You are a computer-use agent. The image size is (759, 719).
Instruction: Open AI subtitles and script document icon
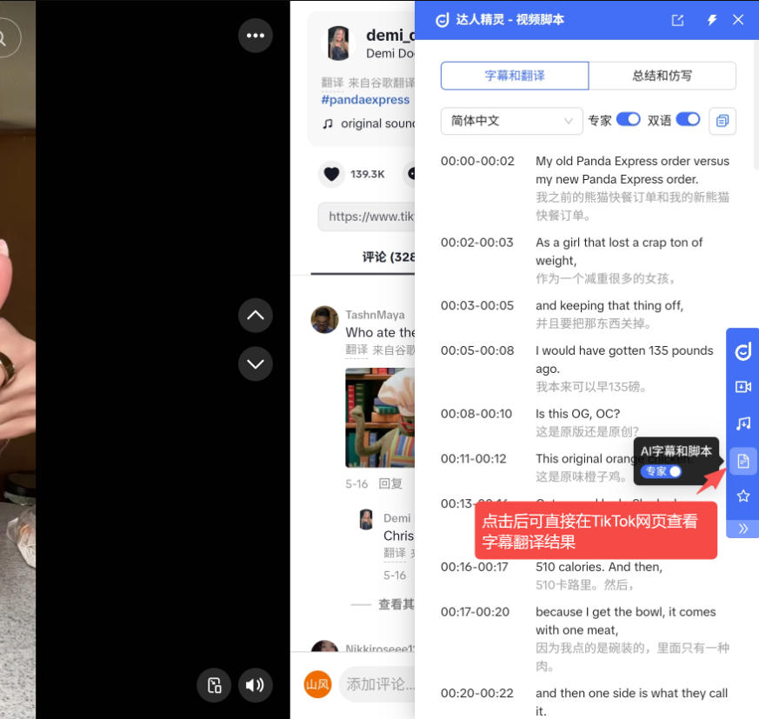click(x=743, y=461)
